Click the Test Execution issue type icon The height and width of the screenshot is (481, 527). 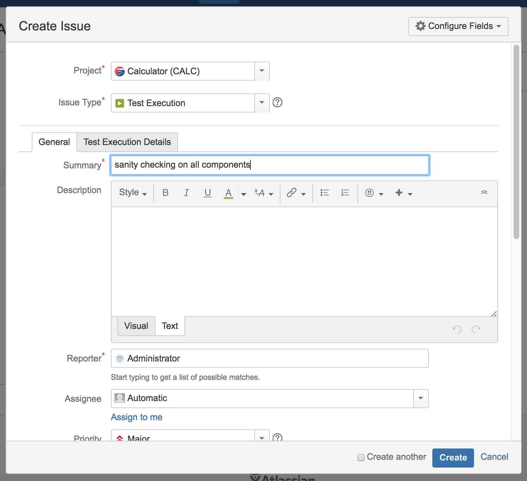click(x=120, y=103)
